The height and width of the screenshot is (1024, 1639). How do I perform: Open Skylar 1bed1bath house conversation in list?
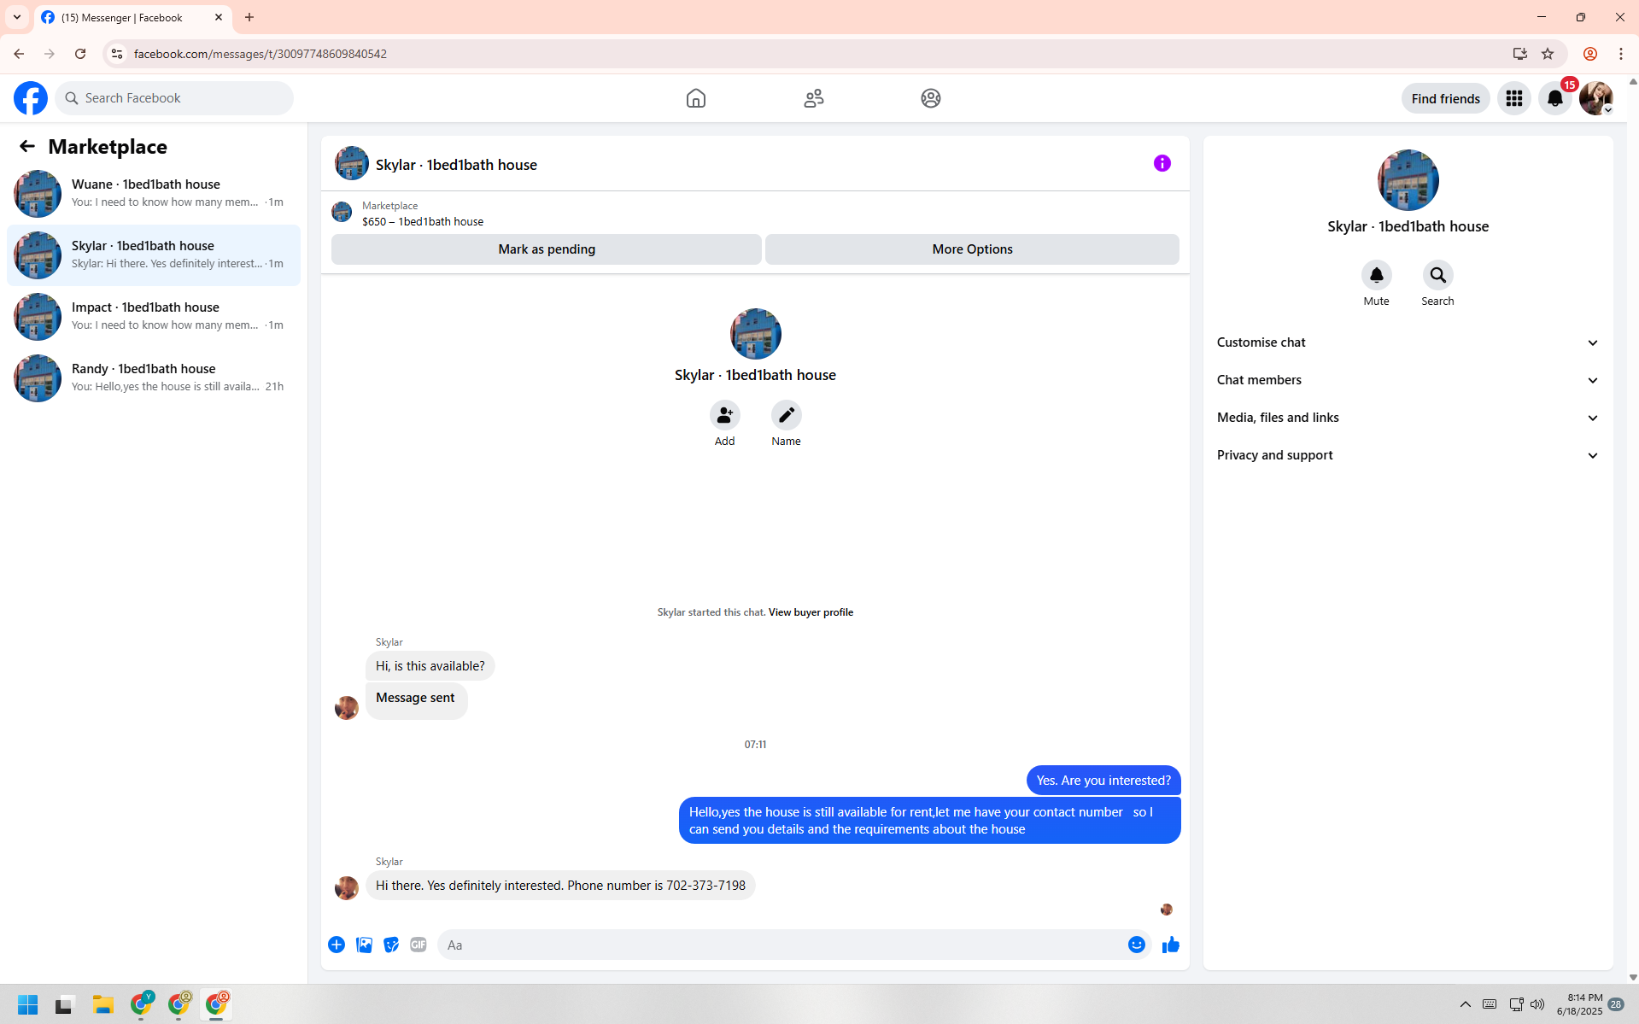[x=154, y=255]
